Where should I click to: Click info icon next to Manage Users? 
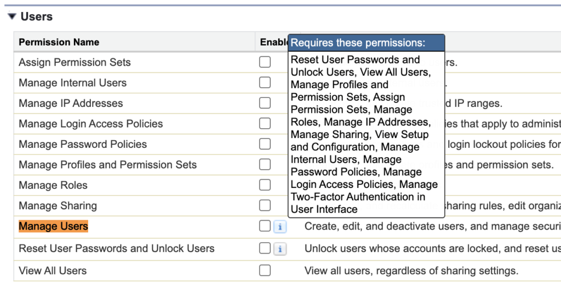pyautogui.click(x=279, y=227)
